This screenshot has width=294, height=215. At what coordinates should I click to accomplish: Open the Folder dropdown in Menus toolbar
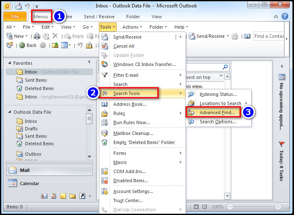(x=158, y=27)
